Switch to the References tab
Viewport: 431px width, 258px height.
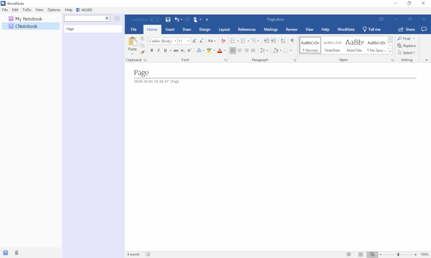[x=246, y=29]
